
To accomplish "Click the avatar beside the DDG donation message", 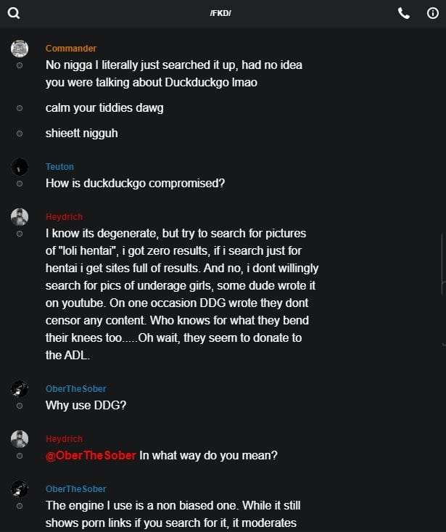I will pos(20,217).
